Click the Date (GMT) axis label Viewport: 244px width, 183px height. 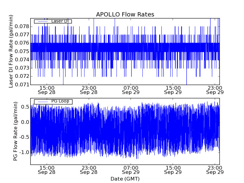click(125, 179)
